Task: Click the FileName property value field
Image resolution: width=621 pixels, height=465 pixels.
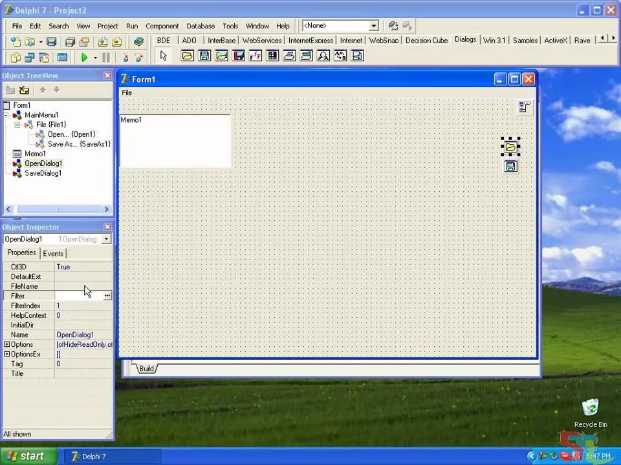Action: tap(83, 286)
